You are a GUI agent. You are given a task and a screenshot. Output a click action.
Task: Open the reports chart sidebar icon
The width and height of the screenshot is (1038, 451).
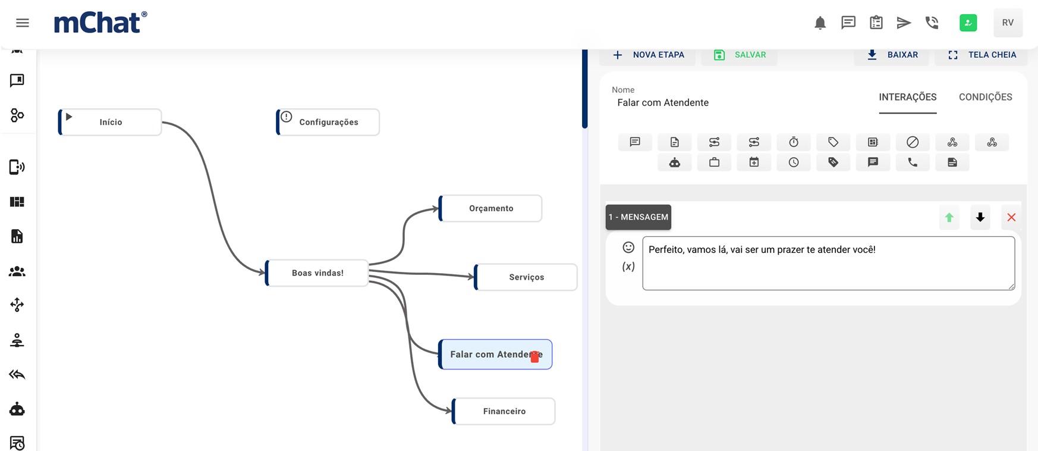click(x=17, y=236)
